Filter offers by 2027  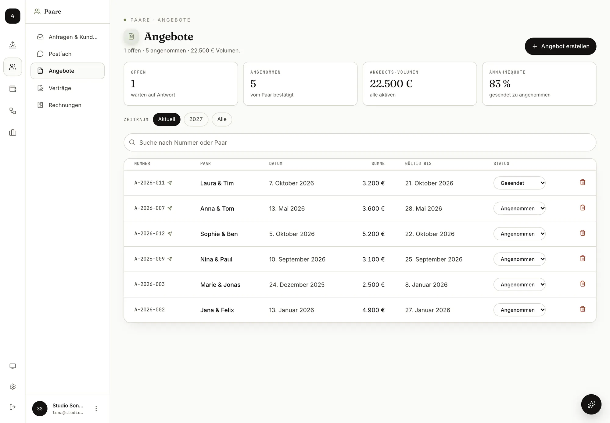[196, 119]
